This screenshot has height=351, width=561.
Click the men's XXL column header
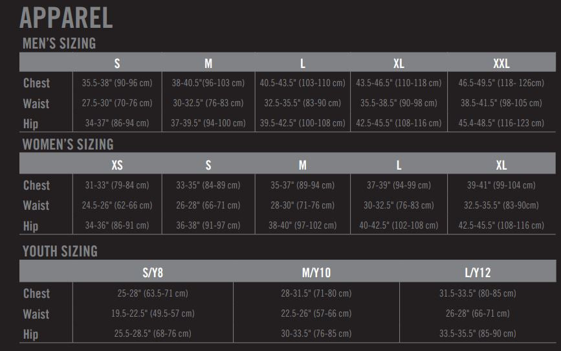(501, 63)
